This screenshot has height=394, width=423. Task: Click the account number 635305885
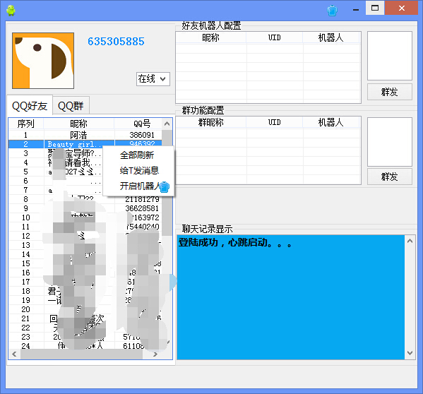tap(116, 42)
